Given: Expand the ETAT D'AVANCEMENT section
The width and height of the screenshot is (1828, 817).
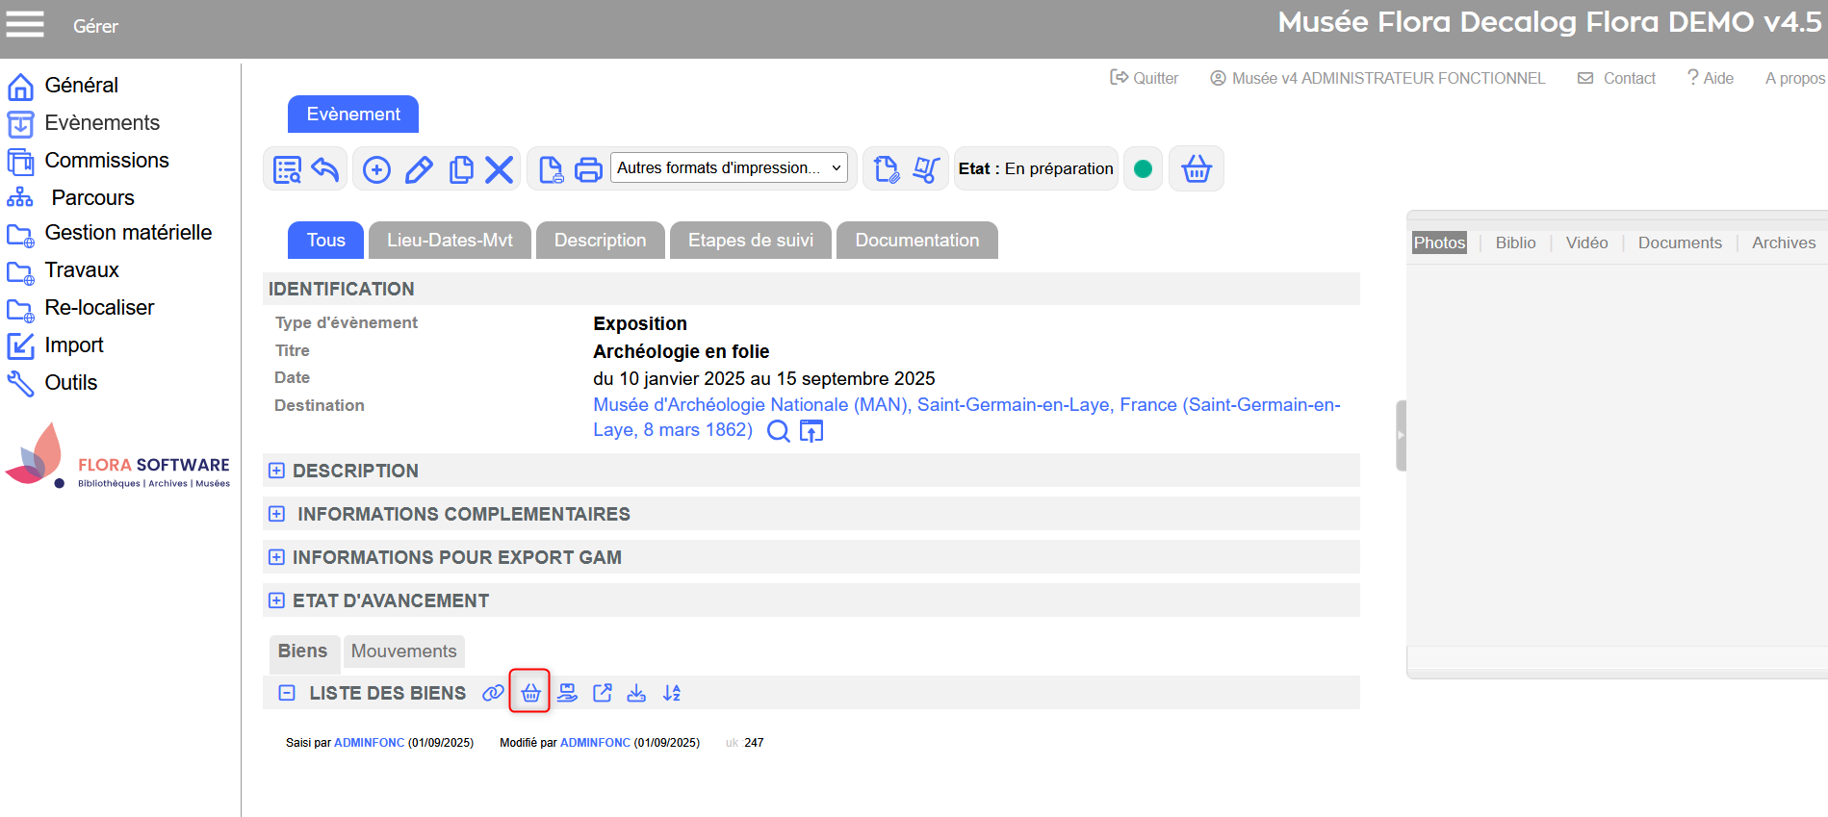Looking at the screenshot, I should pos(276,600).
